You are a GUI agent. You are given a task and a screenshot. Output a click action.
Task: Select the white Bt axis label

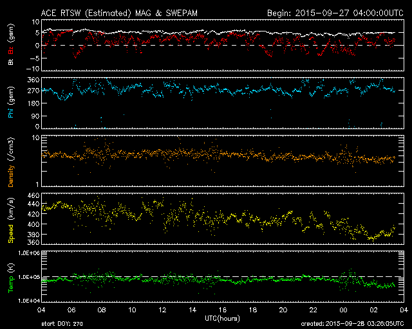10,63
